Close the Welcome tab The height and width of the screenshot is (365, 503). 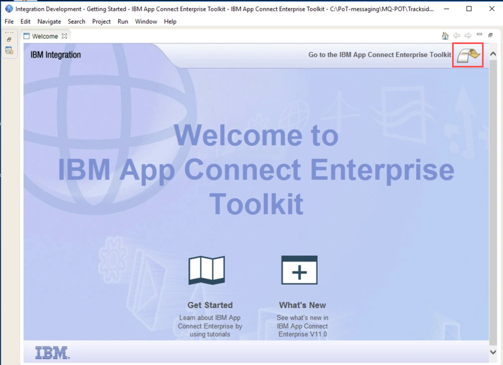click(64, 36)
